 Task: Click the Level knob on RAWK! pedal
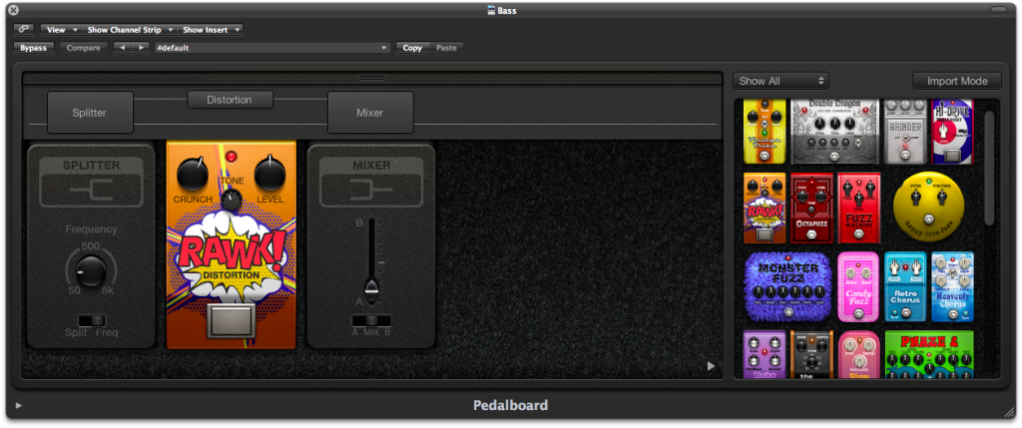[x=269, y=174]
